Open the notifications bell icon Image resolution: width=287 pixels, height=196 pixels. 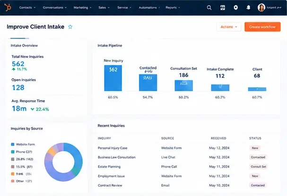click(248, 8)
